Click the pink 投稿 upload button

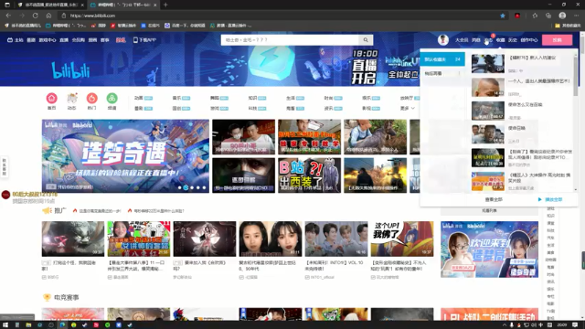(557, 40)
